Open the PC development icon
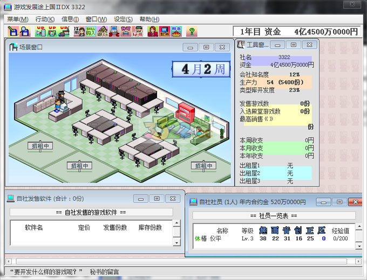This screenshot has width=367, height=280. point(114,31)
